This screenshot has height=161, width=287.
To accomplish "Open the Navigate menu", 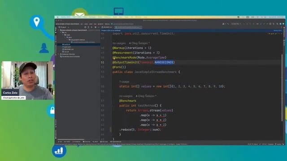I will 92,17.
